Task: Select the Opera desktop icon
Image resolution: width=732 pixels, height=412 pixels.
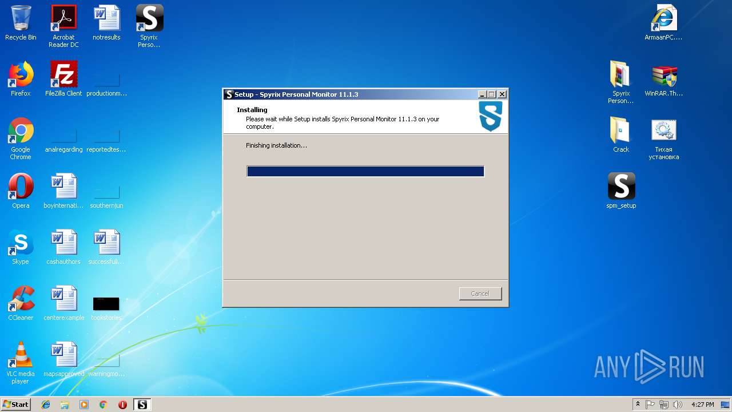Action: (x=21, y=191)
